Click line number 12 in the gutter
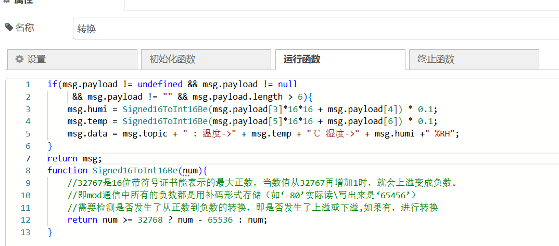This screenshot has width=559, height=246. click(x=26, y=220)
